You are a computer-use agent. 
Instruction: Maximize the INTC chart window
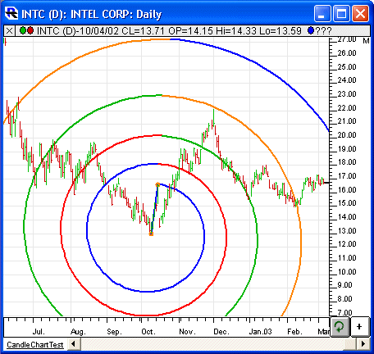(x=341, y=13)
